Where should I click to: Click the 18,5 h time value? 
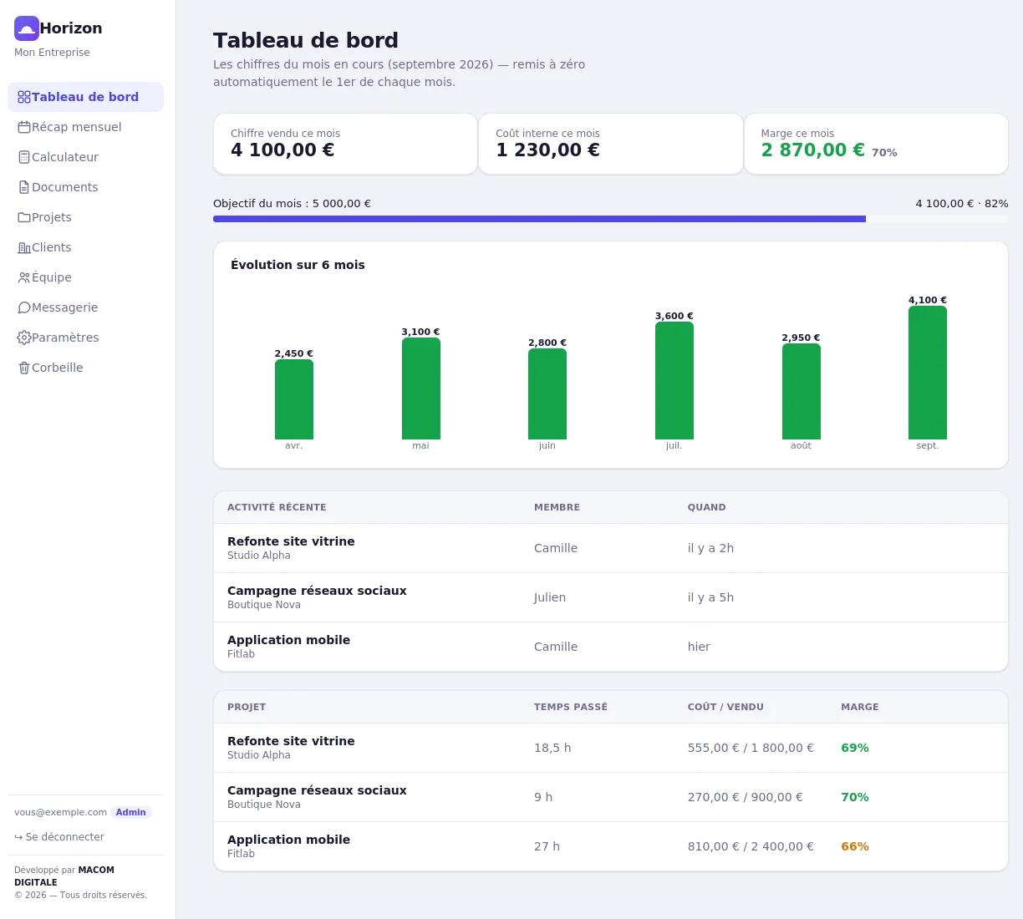point(552,748)
